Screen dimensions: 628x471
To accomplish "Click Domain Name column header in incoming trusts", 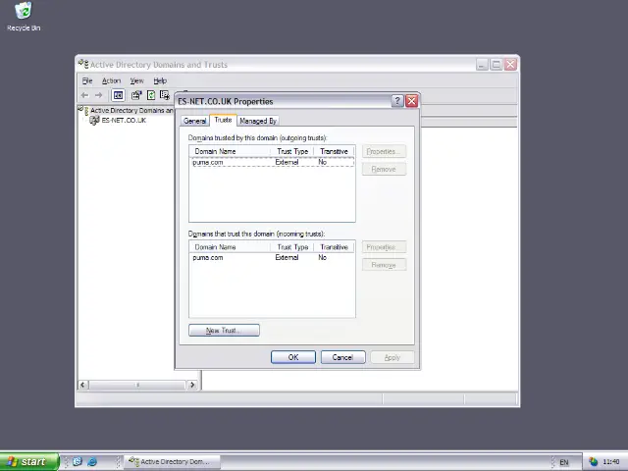I will point(231,247).
